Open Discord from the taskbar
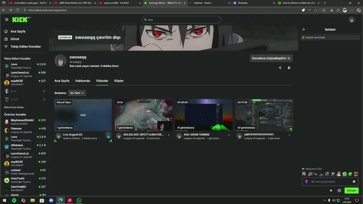Image resolution: width=363 pixels, height=204 pixels. tap(51, 200)
